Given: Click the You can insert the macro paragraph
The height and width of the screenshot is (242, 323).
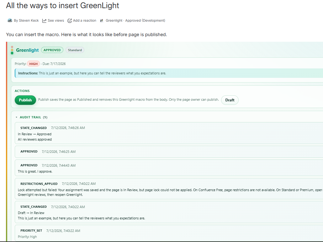Looking at the screenshot, I should point(87,35).
